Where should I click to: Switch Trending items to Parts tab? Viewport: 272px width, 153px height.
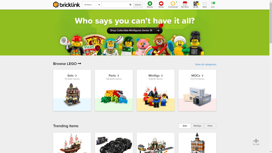tap(210, 126)
